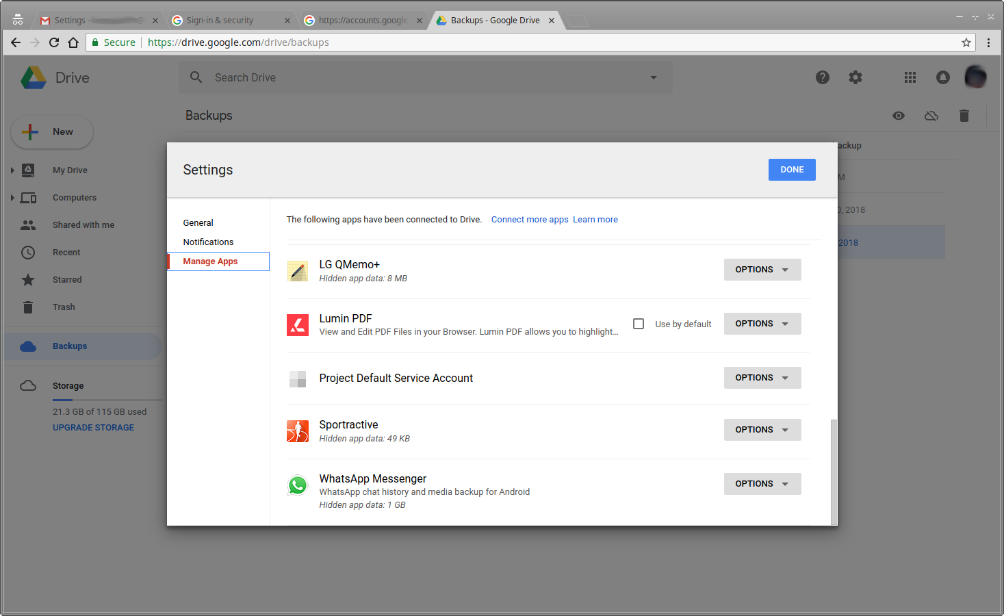Open the Chrome three-dot menu
The width and height of the screenshot is (1004, 616).
pyautogui.click(x=988, y=42)
